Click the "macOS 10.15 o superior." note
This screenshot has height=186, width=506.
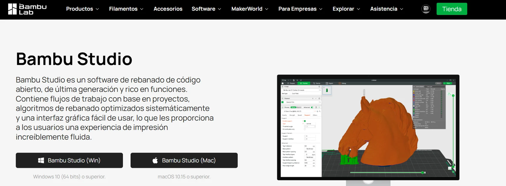pyautogui.click(x=184, y=177)
